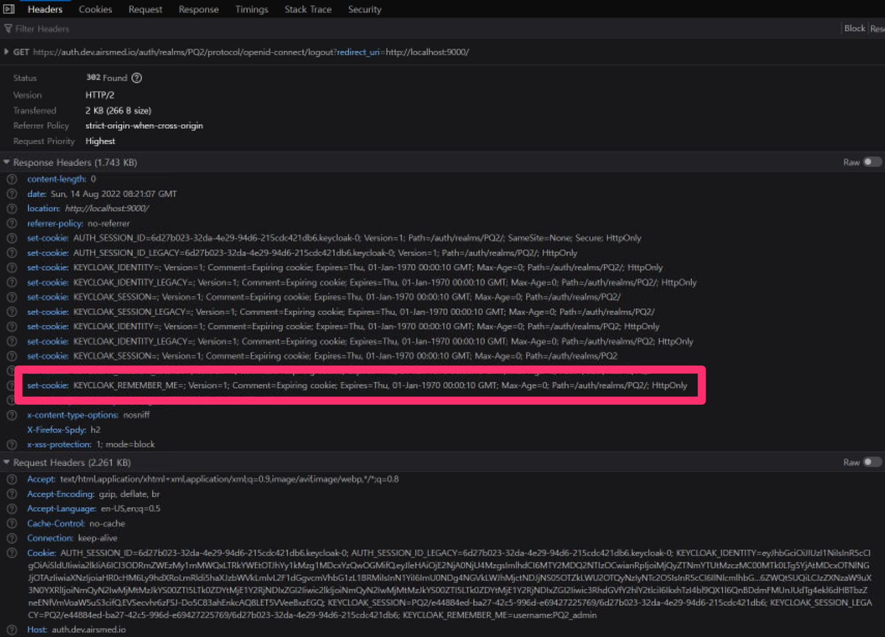Click the help icon next to x-content-type-options
The width and height of the screenshot is (885, 637).
pyautogui.click(x=12, y=415)
